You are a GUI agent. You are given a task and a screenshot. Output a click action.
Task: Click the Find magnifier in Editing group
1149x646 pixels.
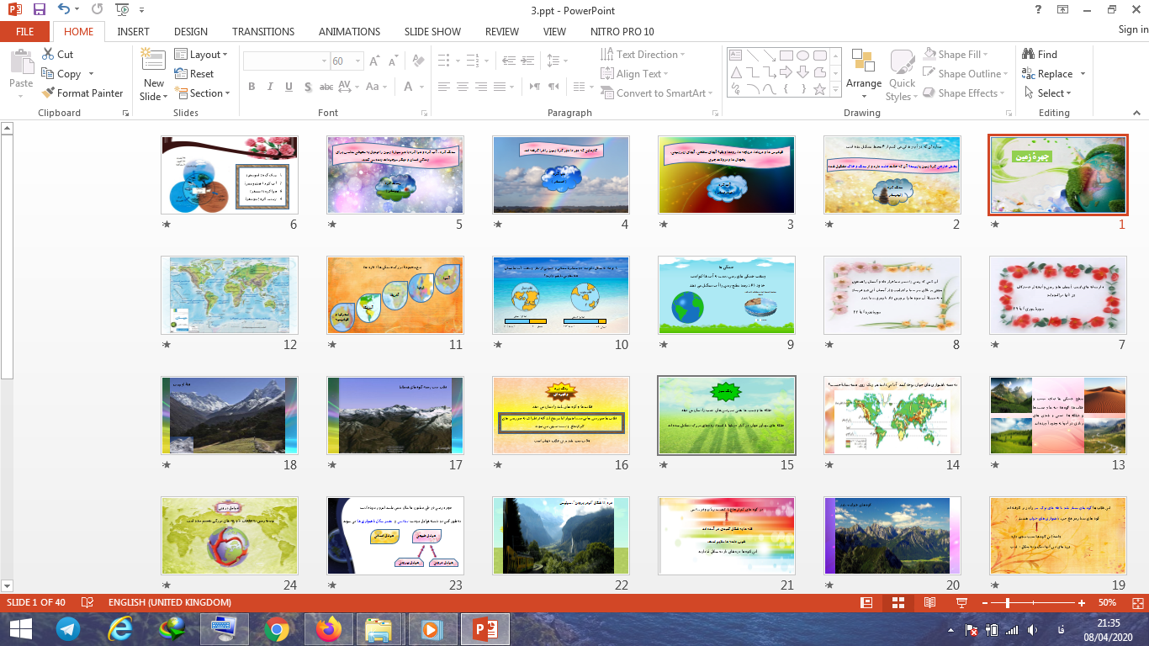pos(1029,54)
